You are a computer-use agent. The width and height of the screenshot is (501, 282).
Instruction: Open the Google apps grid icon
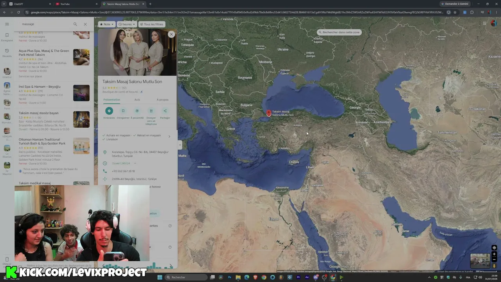tap(484, 23)
